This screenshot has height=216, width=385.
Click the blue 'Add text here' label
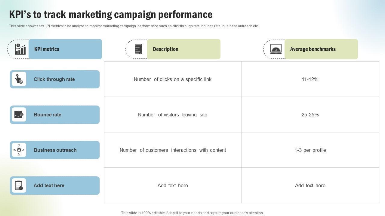click(x=49, y=185)
